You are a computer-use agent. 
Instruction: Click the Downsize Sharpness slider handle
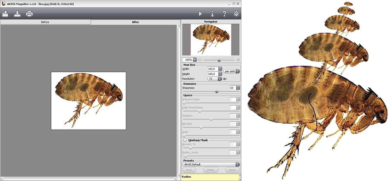(x=216, y=92)
